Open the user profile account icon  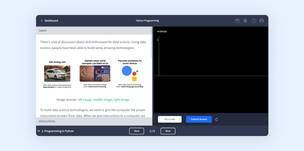pyautogui.click(x=262, y=21)
